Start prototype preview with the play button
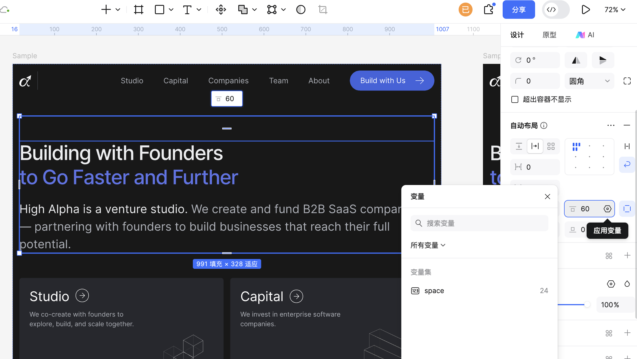 (585, 10)
